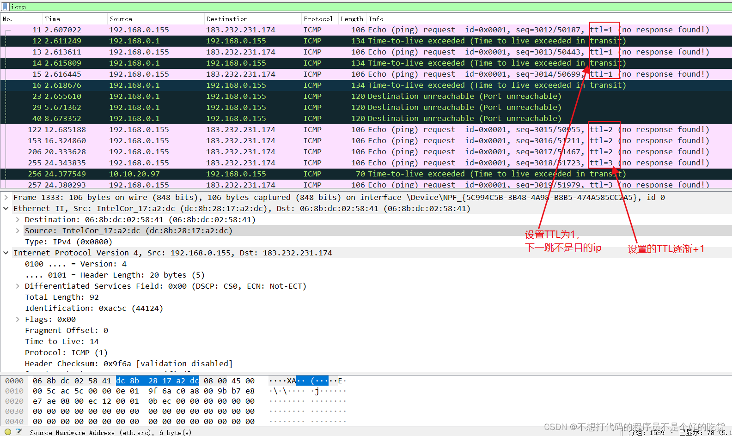Select the Identification: 0xac5c field
This screenshot has height=436, width=732.
tap(94, 308)
